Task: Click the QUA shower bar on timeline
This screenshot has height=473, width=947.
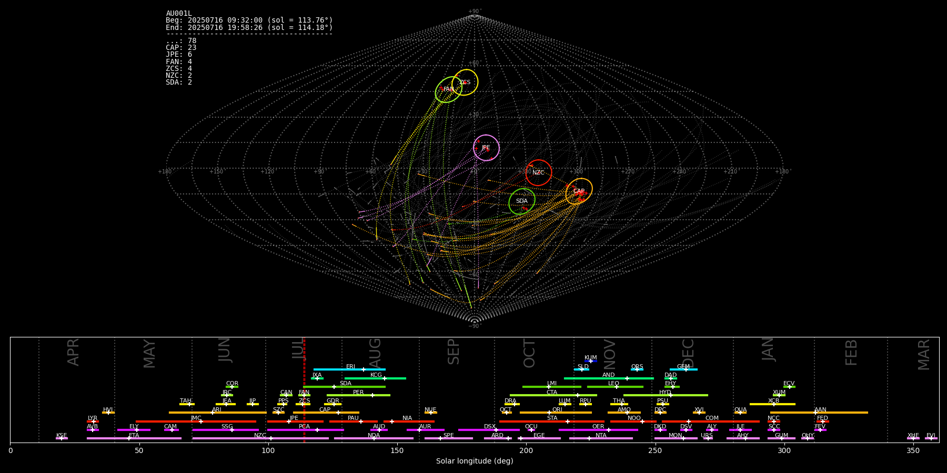Action: click(x=740, y=413)
